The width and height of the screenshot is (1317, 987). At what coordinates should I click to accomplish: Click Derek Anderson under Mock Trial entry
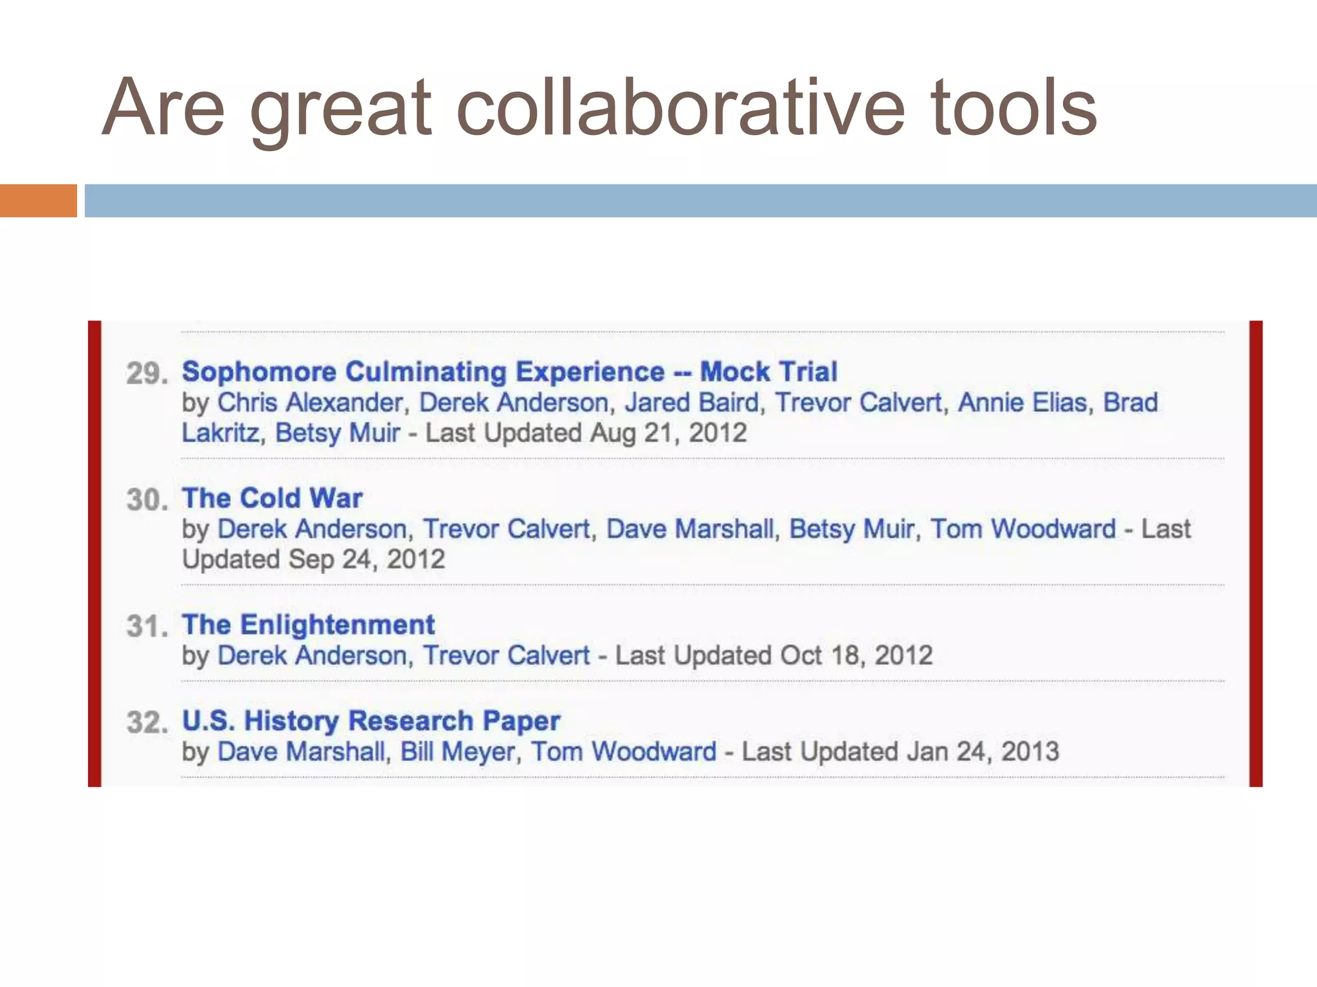pyautogui.click(x=513, y=403)
